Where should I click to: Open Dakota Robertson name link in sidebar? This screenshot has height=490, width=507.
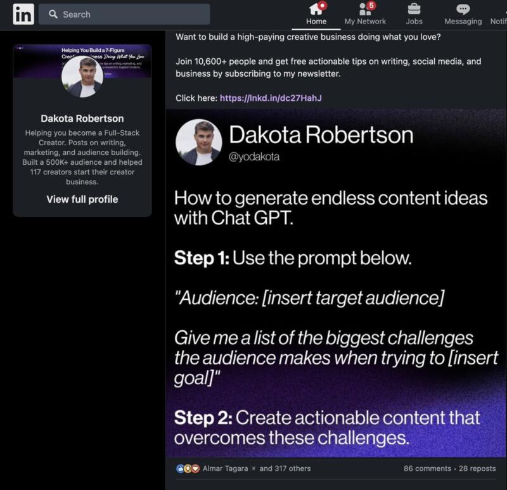click(x=82, y=119)
